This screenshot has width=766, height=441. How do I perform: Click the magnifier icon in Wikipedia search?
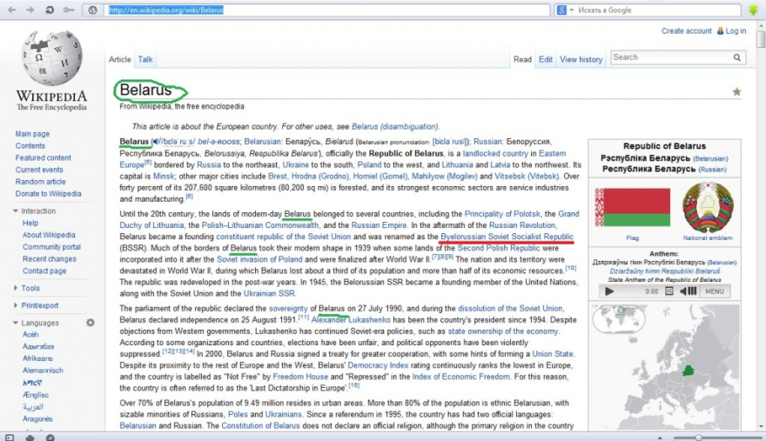(737, 57)
